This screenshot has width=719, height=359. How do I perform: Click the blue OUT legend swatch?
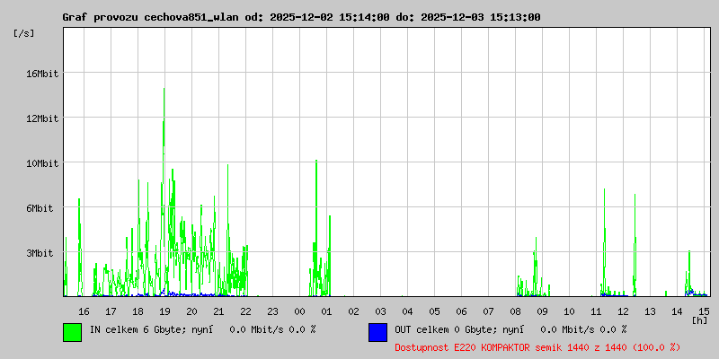377,332
